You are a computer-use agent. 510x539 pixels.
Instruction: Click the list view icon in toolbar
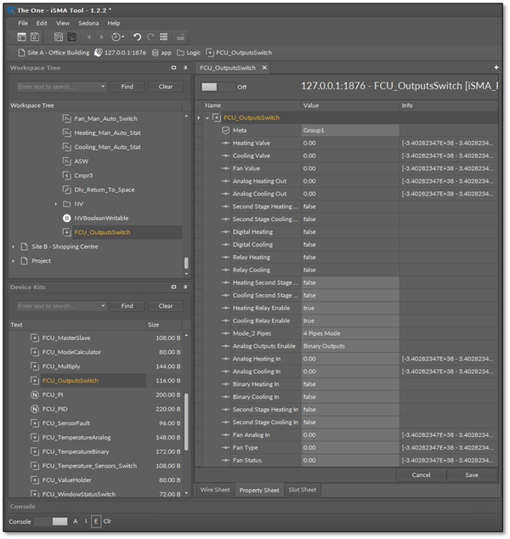click(164, 37)
